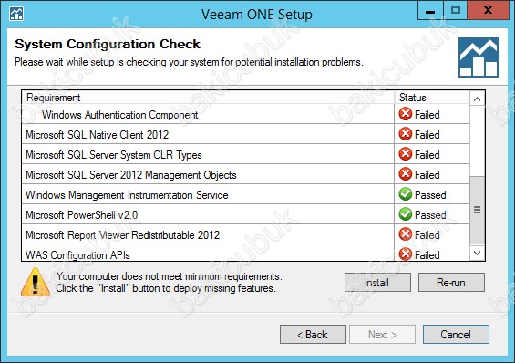Click failed icon for WAS Configuration APIs
515x363 pixels.
click(406, 254)
